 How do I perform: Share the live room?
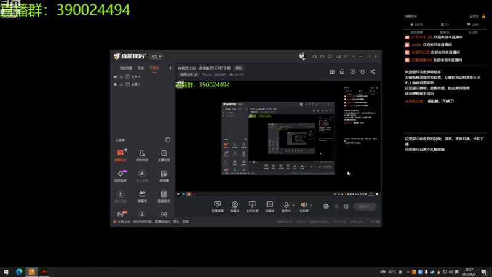coord(373,71)
